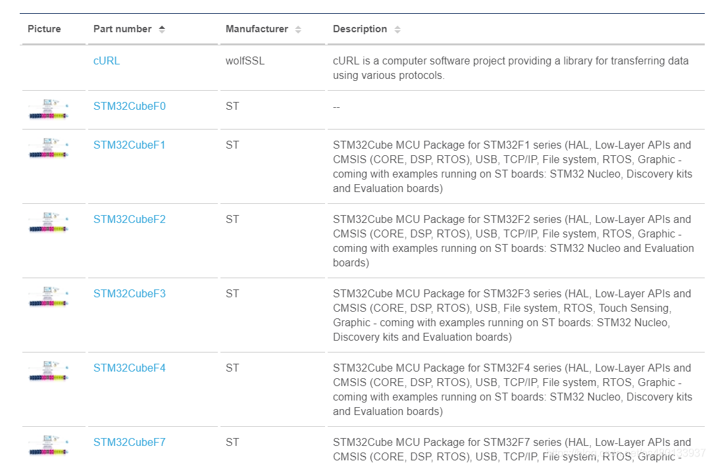Click the STM32F4 series description text
Image resolution: width=712 pixels, height=465 pixels.
[513, 390]
